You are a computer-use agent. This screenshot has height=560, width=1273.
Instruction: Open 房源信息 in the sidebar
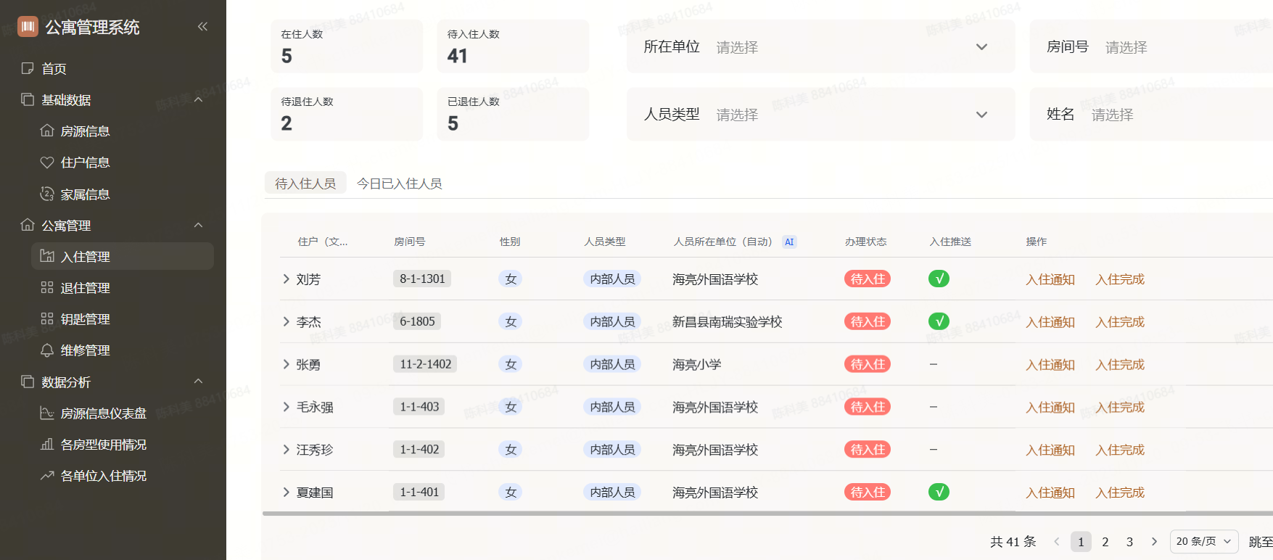tap(85, 131)
